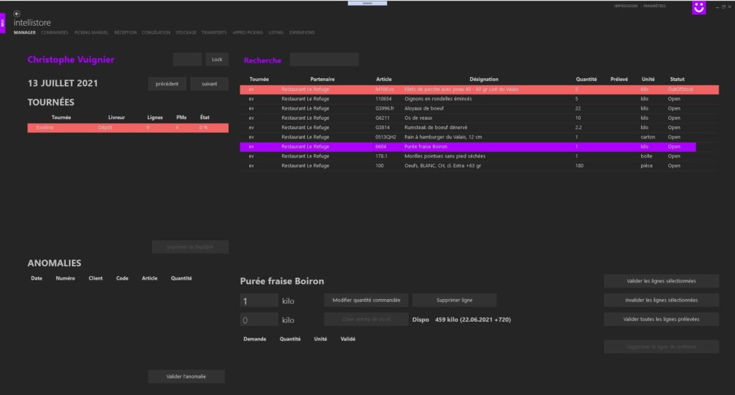Advance to next day with suivant
The image size is (735, 395).
point(209,84)
